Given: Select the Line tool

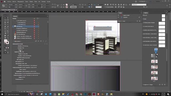Looking at the screenshot, I should point(8,25).
